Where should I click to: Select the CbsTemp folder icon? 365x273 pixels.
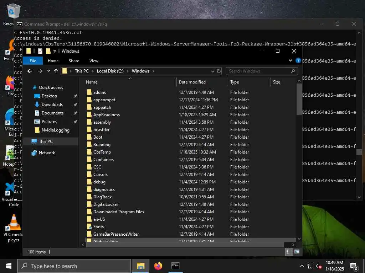(x=89, y=152)
